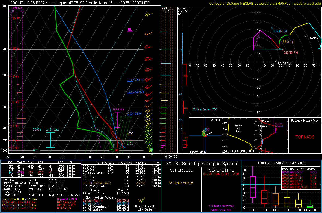Click the 'SR Wind v. Height' plot label
The height and width of the screenshot is (213, 322).
pos(266,124)
